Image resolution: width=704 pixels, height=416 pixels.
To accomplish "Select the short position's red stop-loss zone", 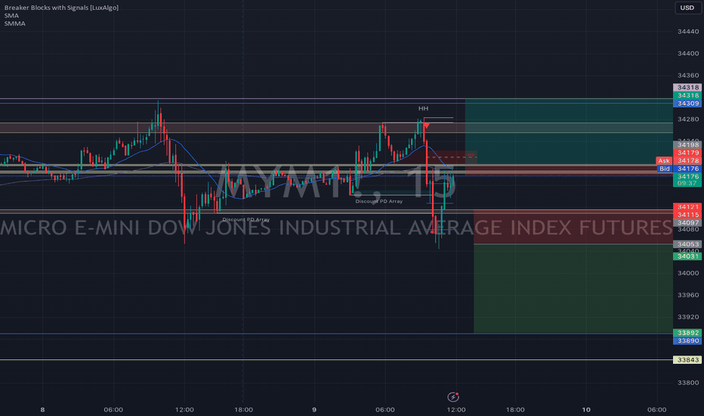I will (x=573, y=227).
